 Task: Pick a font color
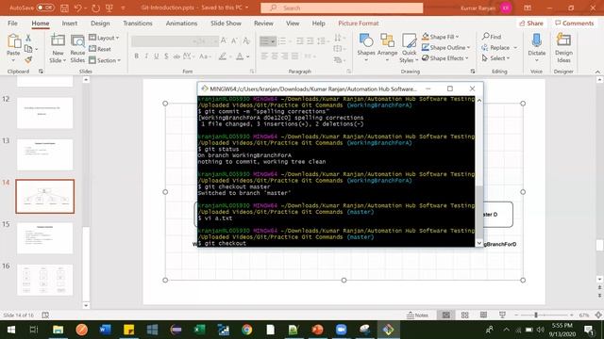pos(240,56)
